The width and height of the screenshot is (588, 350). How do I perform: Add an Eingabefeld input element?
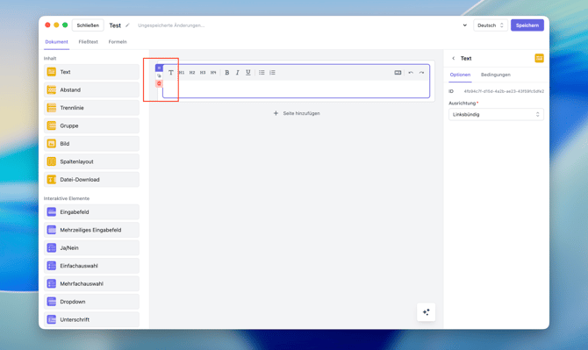pos(91,212)
